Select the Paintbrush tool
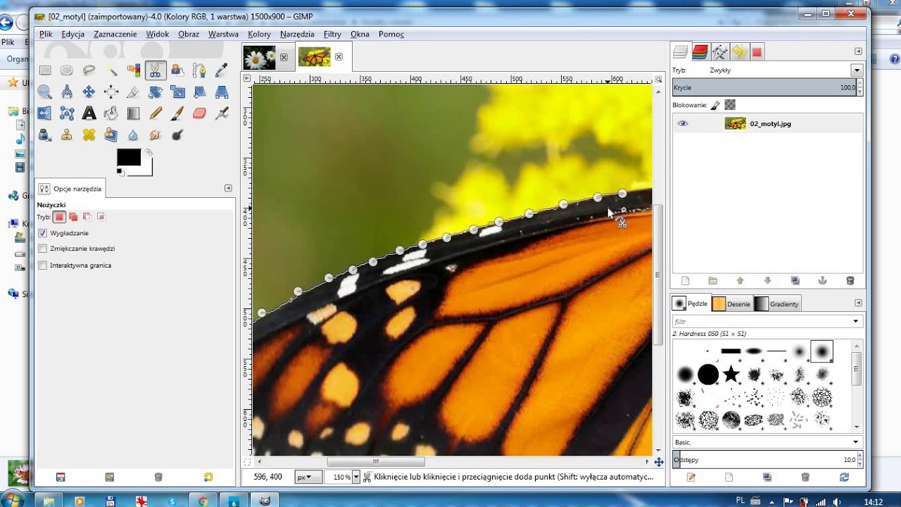The height and width of the screenshot is (507, 901). point(177,113)
